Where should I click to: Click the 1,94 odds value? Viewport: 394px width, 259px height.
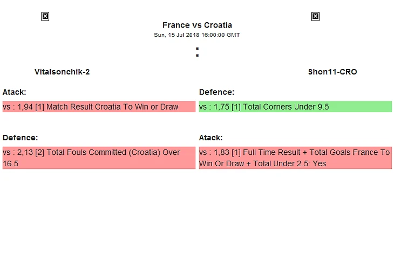tap(25, 107)
